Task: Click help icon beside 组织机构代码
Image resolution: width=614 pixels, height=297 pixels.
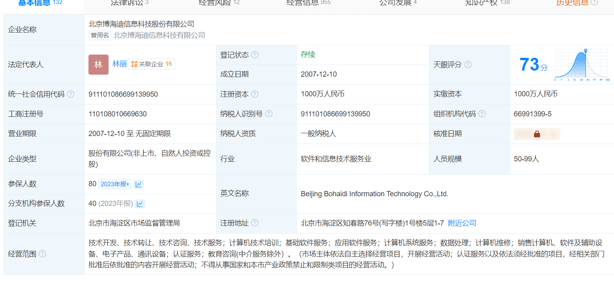Action: pos(482,114)
